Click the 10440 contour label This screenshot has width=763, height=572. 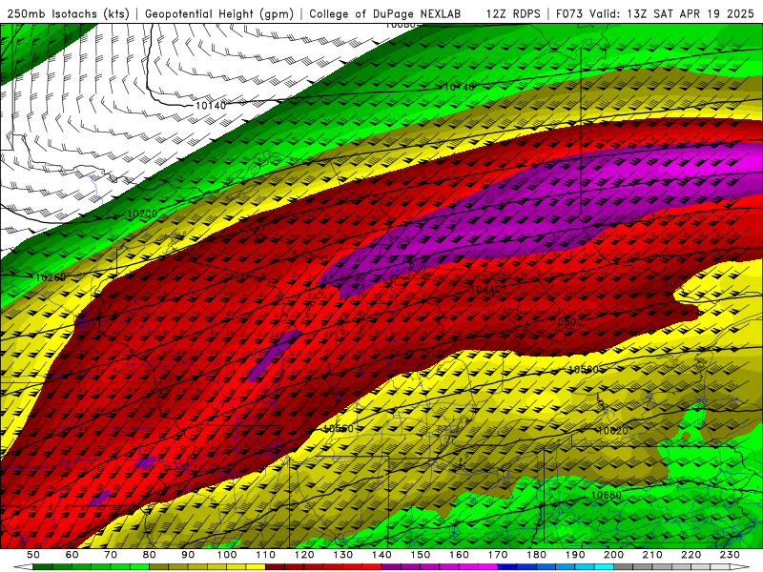point(485,290)
